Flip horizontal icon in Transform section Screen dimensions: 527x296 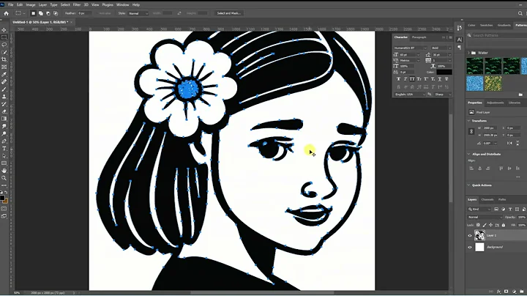(x=509, y=144)
